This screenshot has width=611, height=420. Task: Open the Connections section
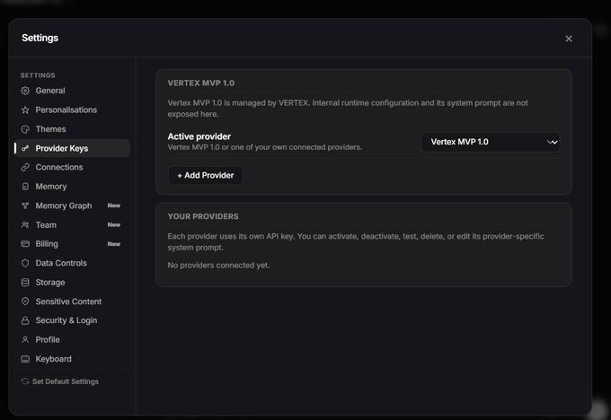point(73,168)
